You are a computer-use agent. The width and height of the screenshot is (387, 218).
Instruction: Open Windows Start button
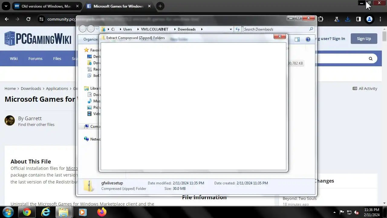(8, 212)
